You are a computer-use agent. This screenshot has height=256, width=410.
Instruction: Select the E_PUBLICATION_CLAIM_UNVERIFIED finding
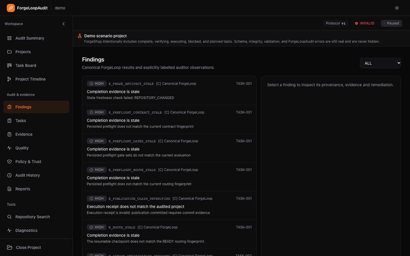pyautogui.click(x=169, y=205)
